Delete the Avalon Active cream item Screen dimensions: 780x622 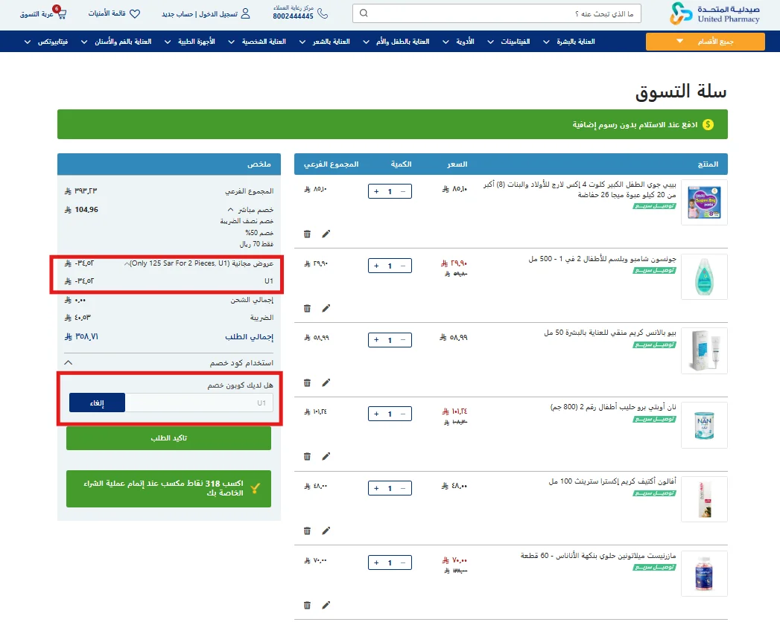pyautogui.click(x=307, y=531)
